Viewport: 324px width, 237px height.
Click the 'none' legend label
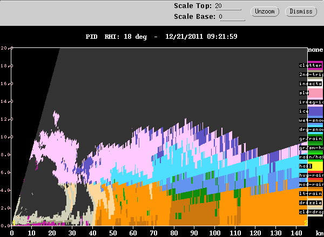[315, 50]
